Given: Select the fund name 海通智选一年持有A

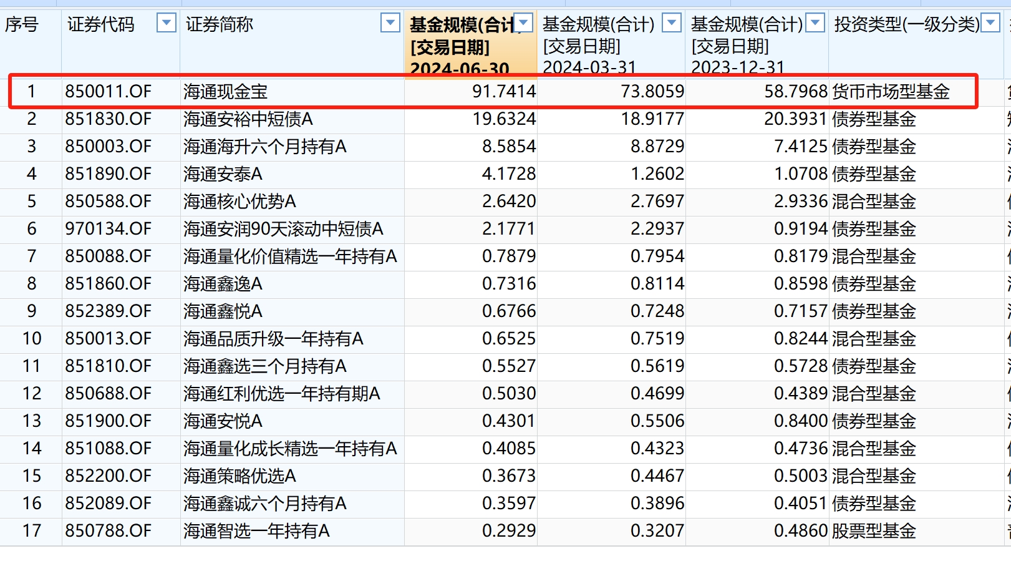Looking at the screenshot, I should [x=256, y=531].
